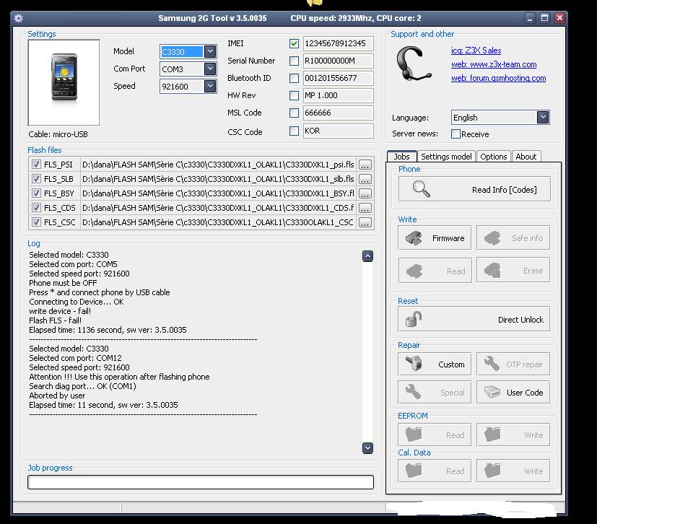
Task: Open the Model dropdown
Action: [210, 51]
